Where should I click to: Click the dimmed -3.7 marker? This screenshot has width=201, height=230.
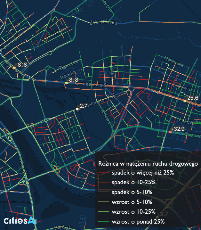(158, 217)
